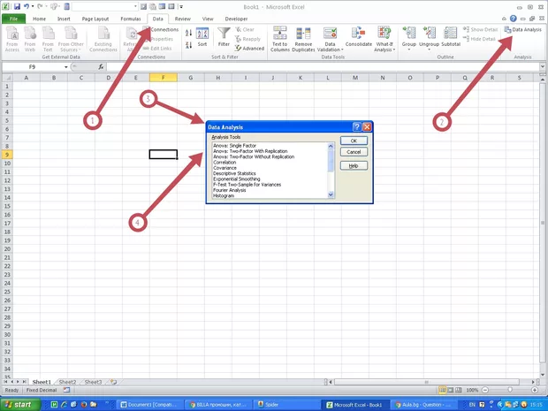This screenshot has height=411, width=548.
Task: Click the Help button in Data Analysis dialog
Action: (354, 165)
